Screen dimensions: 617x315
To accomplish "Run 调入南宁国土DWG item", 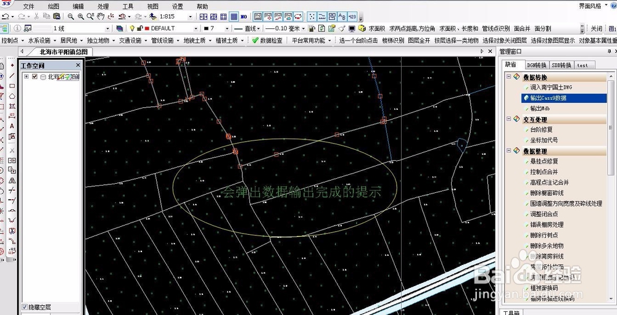I will point(551,88).
